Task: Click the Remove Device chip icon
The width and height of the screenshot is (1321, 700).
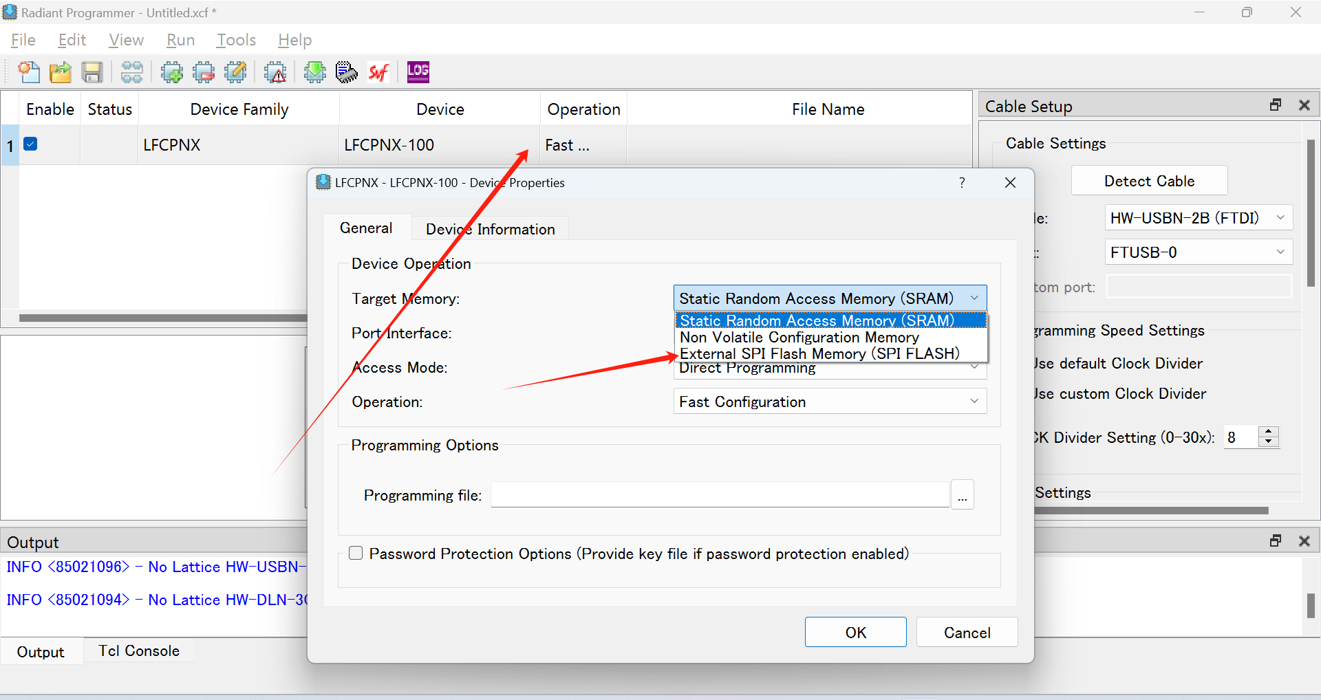Action: click(x=204, y=72)
